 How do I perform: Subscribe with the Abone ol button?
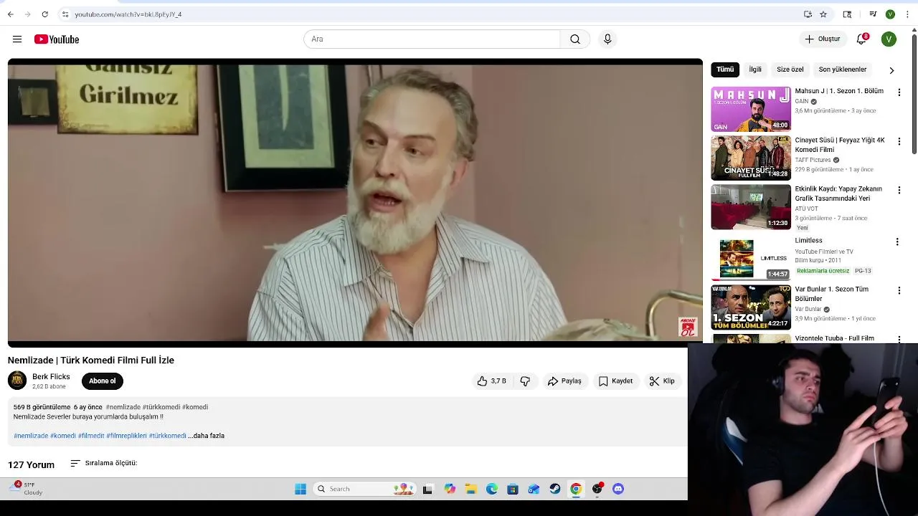pos(103,381)
